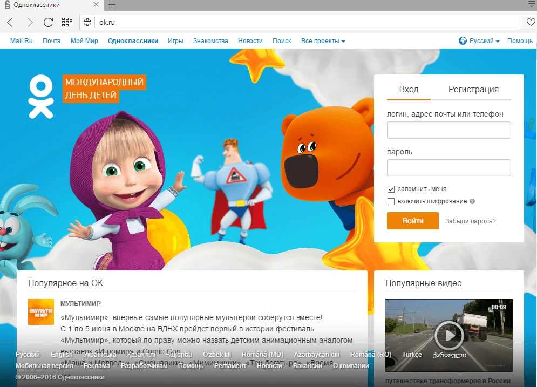This screenshot has width=537, height=387.
Task: Open Почта in the top navigation
Action: (52, 41)
